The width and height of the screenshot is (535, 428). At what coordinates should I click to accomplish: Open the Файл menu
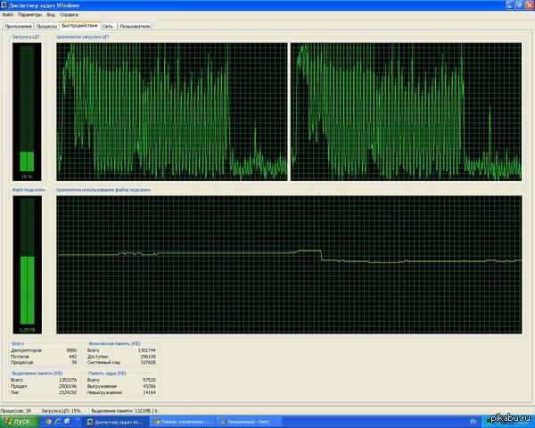point(8,15)
